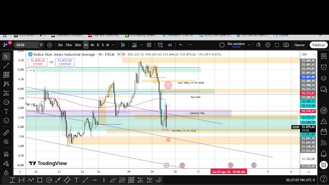Add a symbol to compare
The height and width of the screenshot is (185, 329).
pyautogui.click(x=50, y=45)
